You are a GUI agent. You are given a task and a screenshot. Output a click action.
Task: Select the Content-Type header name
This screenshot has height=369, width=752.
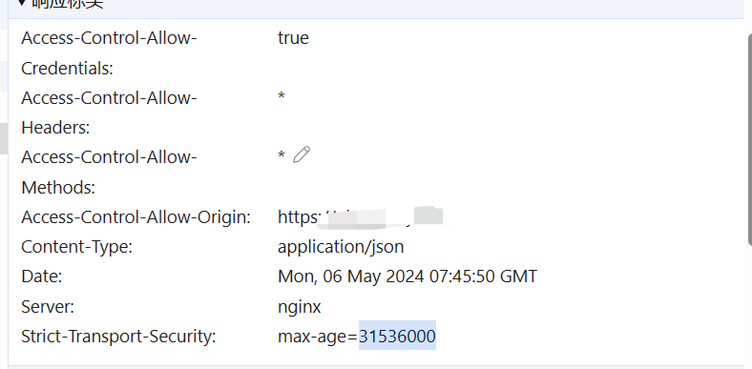(x=76, y=247)
